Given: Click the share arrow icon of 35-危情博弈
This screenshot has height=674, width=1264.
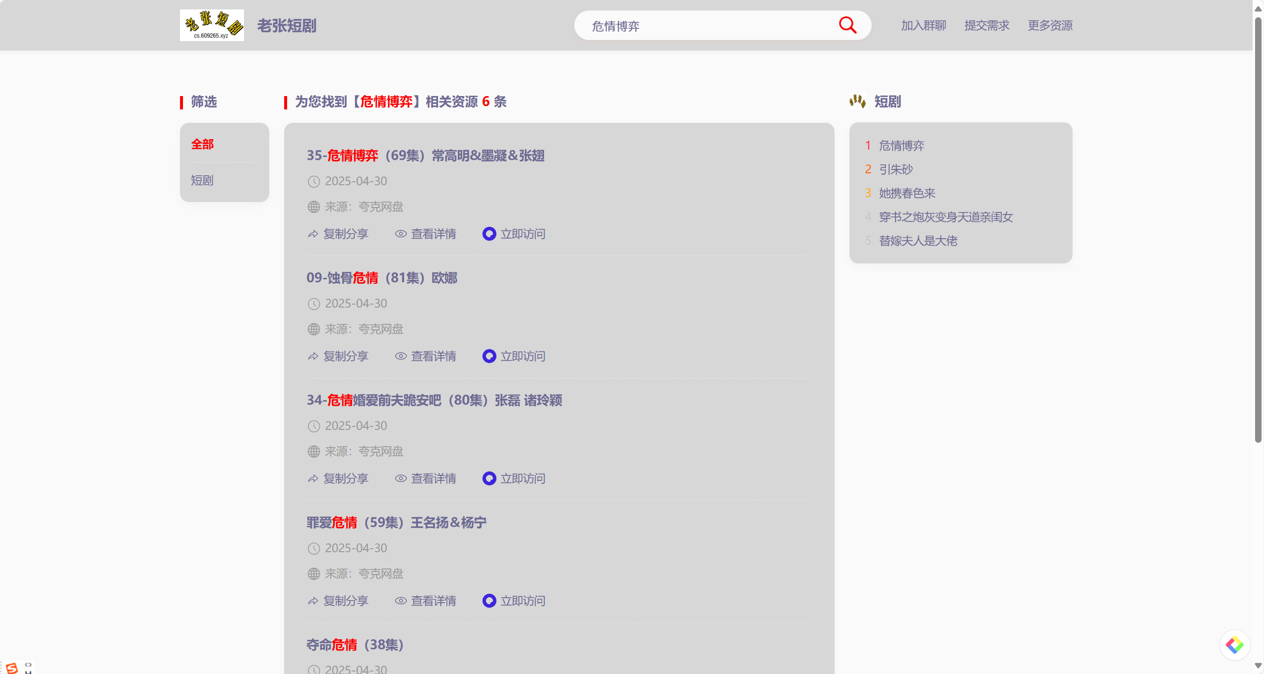Looking at the screenshot, I should tap(313, 234).
